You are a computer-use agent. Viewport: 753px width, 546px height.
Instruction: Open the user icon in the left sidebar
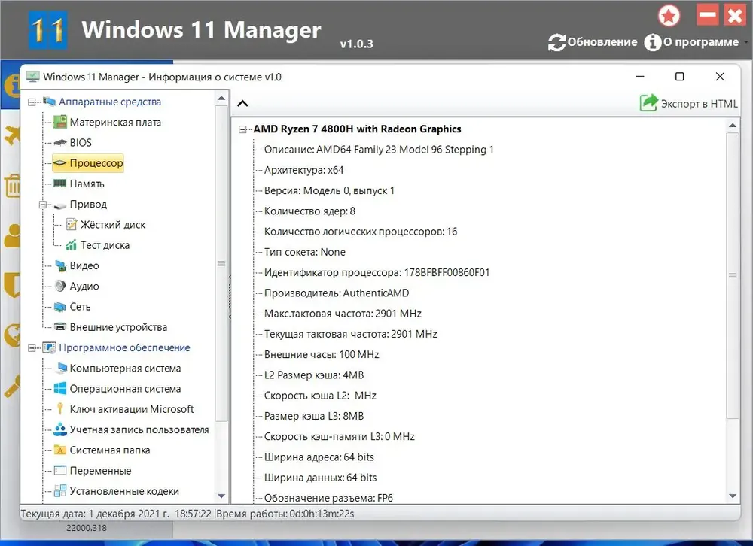pos(12,235)
